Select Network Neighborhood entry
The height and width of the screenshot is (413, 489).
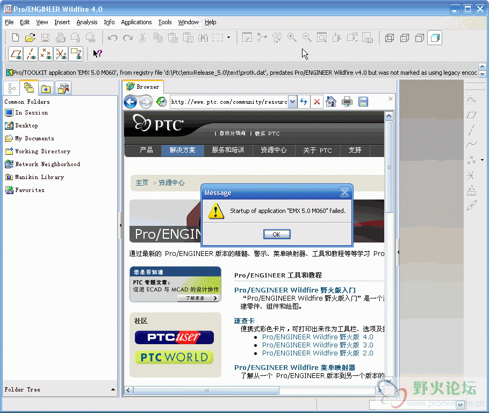tap(43, 164)
